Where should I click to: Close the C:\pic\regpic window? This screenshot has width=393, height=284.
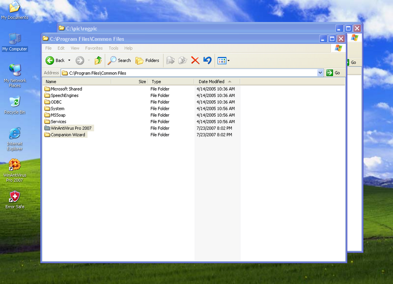click(357, 28)
